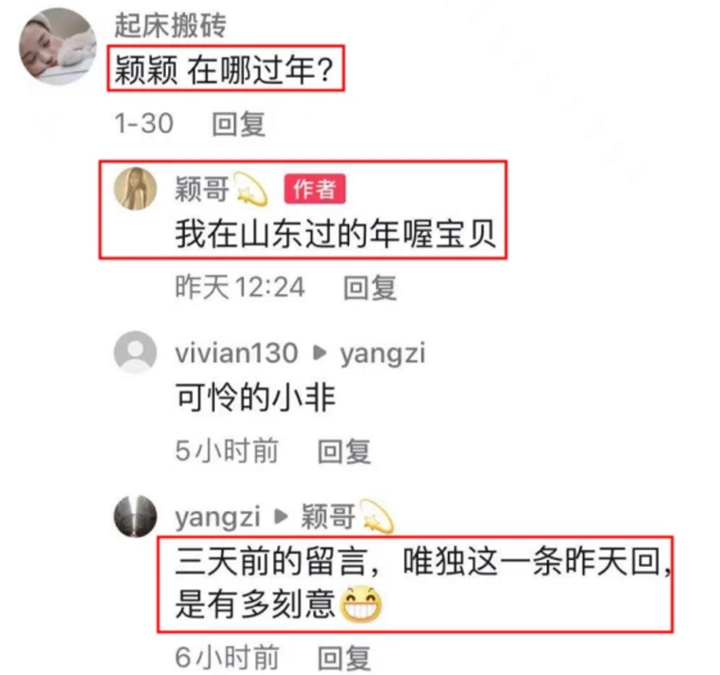Tap the dizzy star emoji beside the author name 颖哥

coord(251,189)
